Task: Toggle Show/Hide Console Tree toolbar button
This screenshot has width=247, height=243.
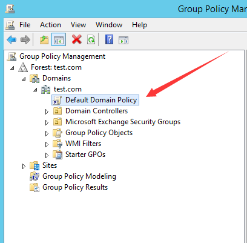Action: coord(59,39)
